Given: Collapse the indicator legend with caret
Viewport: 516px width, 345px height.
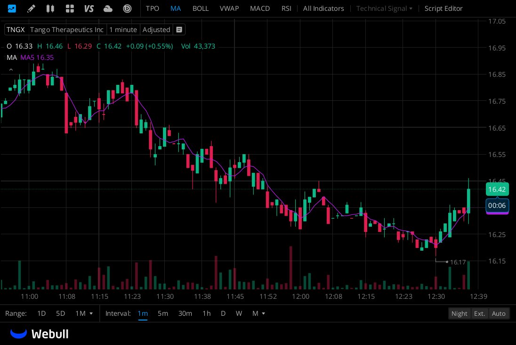Looking at the screenshot, I should click(x=11, y=70).
